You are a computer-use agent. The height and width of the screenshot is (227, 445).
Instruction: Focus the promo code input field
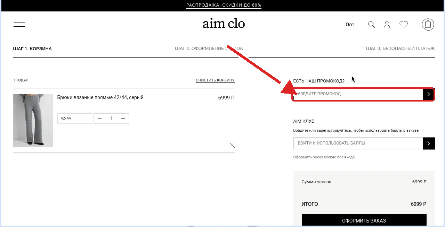coord(358,94)
